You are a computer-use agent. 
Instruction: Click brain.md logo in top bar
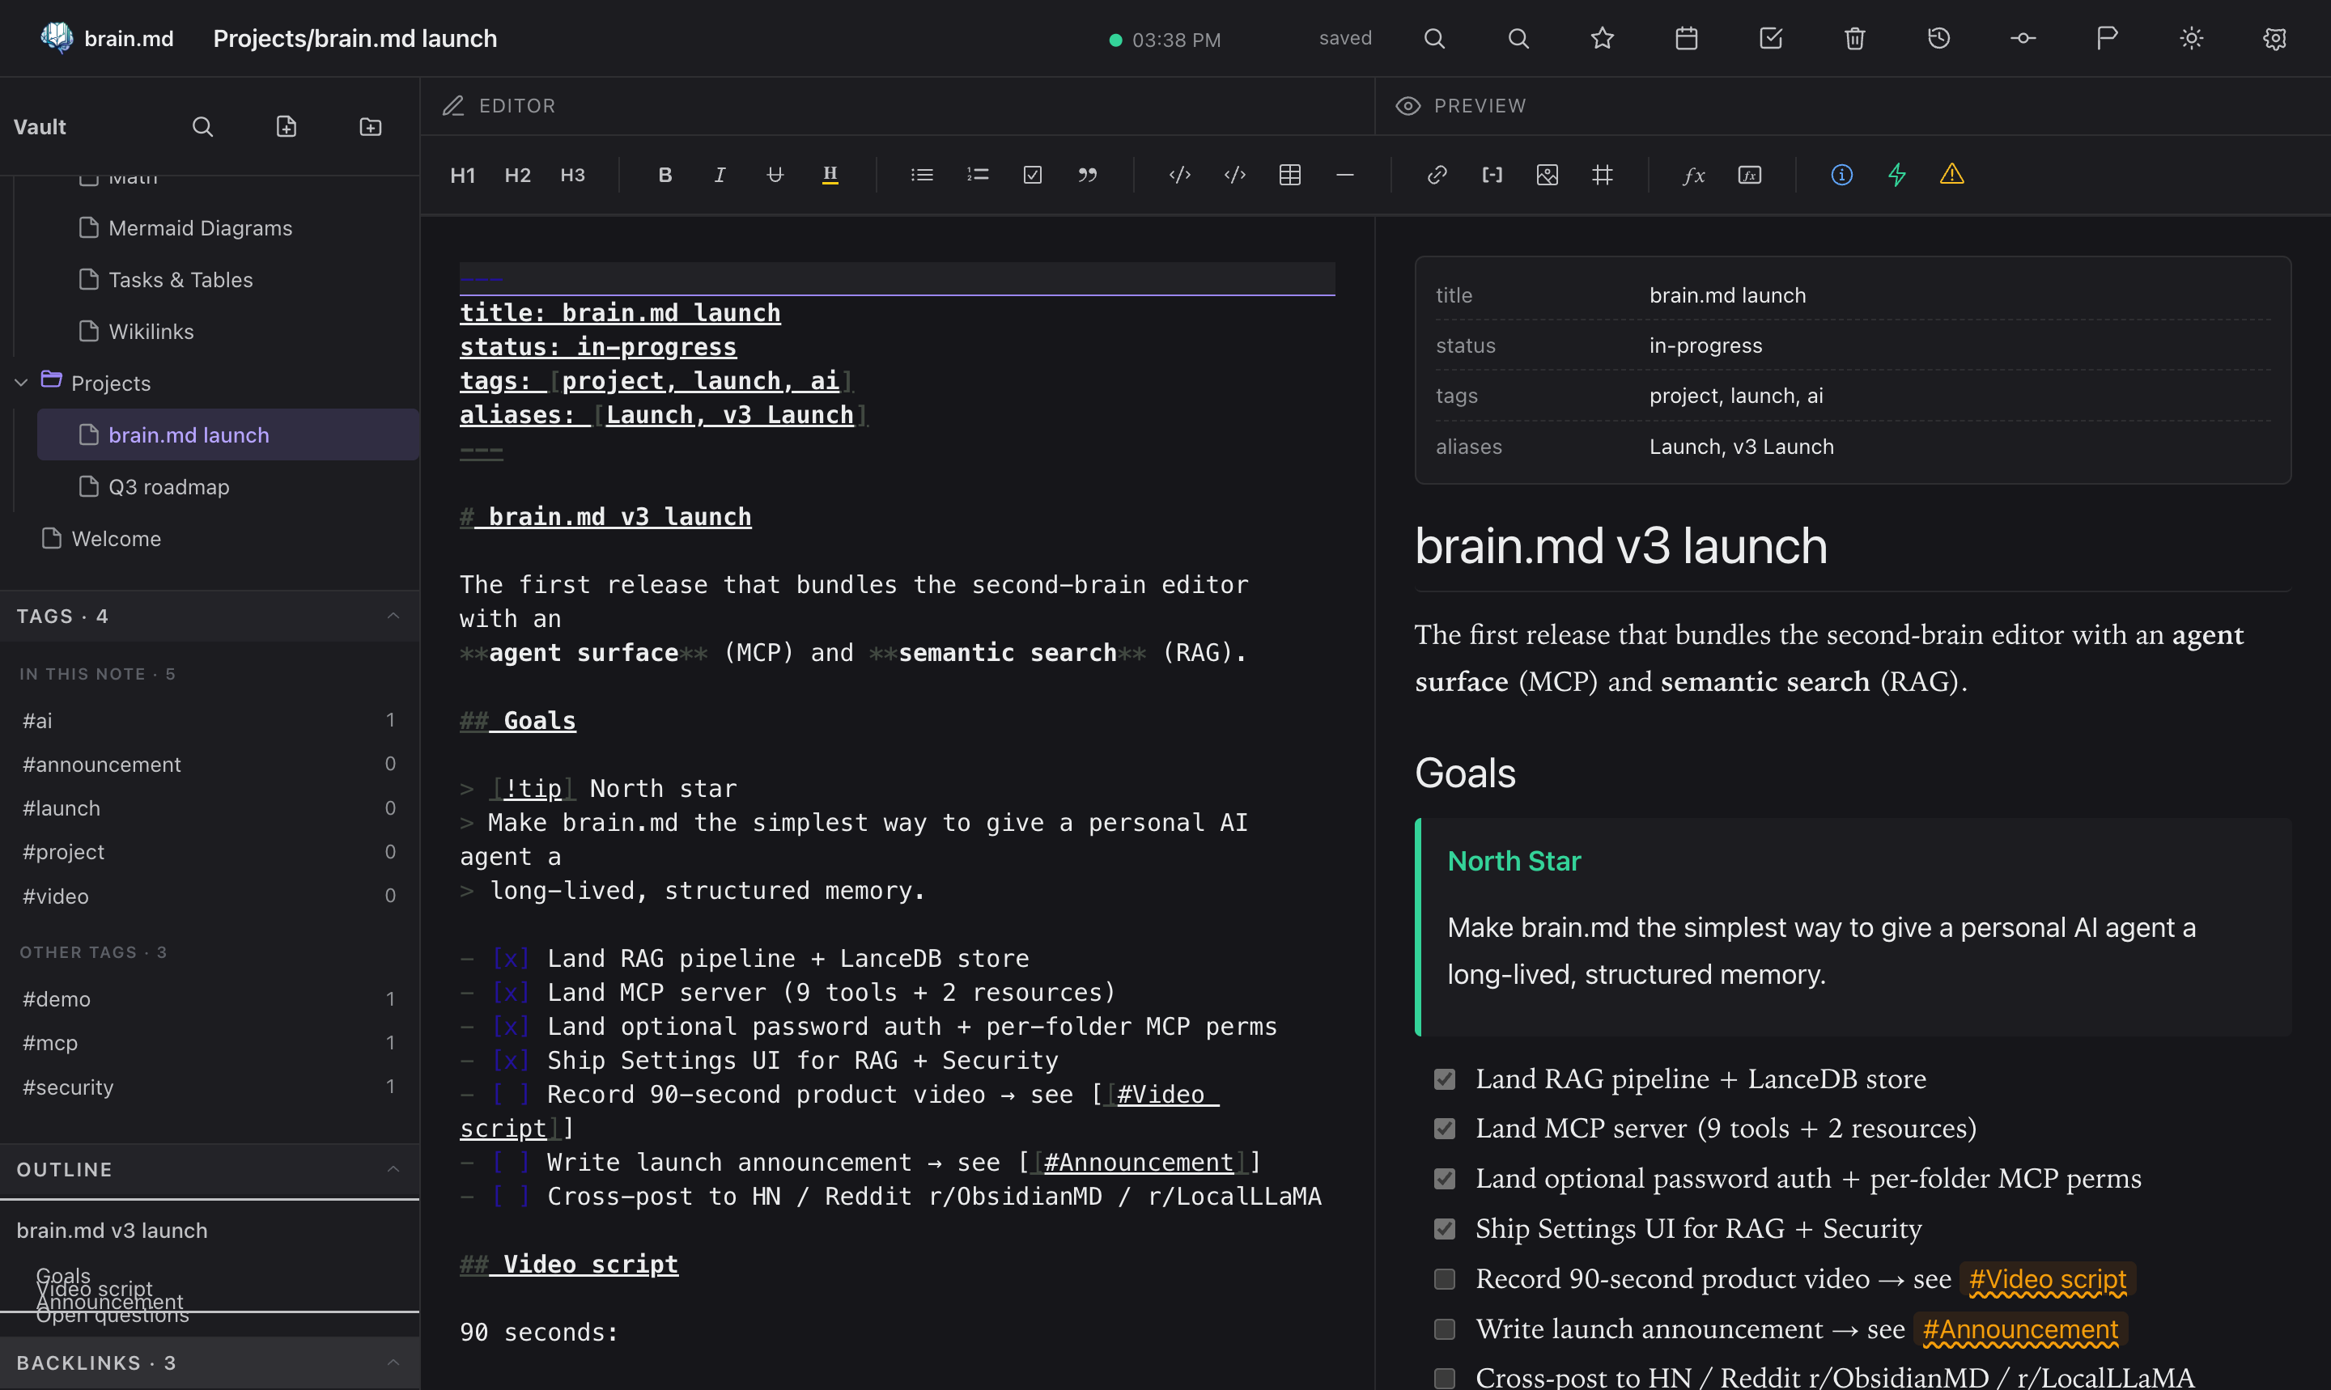(x=107, y=38)
